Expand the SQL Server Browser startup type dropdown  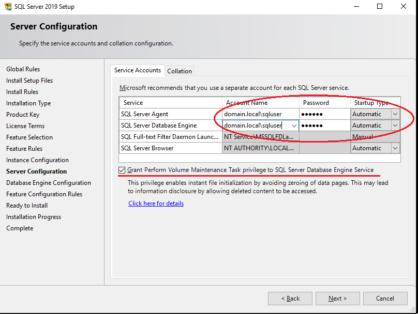point(395,148)
